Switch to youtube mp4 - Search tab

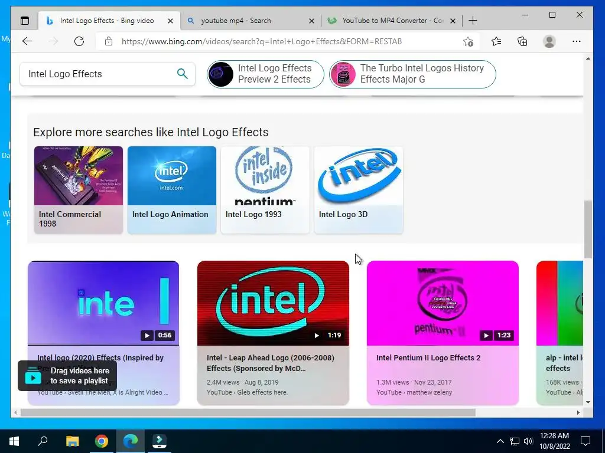(251, 21)
